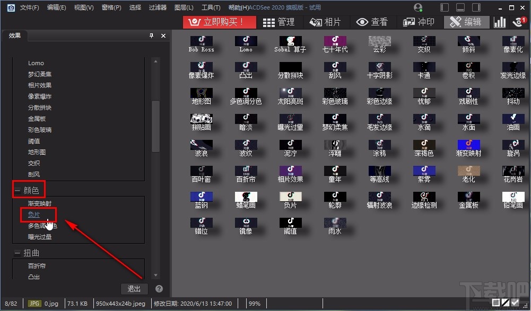Toggle the pin on the 效果 panel
The height and width of the screenshot is (311, 531).
click(x=152, y=35)
